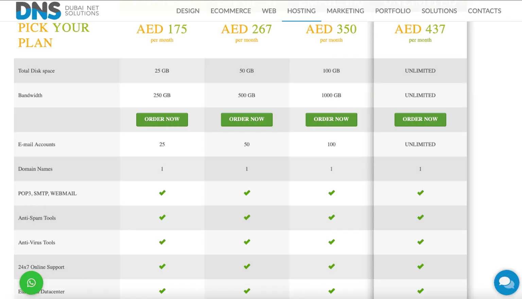
Task: Open the Design menu item
Action: (188, 11)
